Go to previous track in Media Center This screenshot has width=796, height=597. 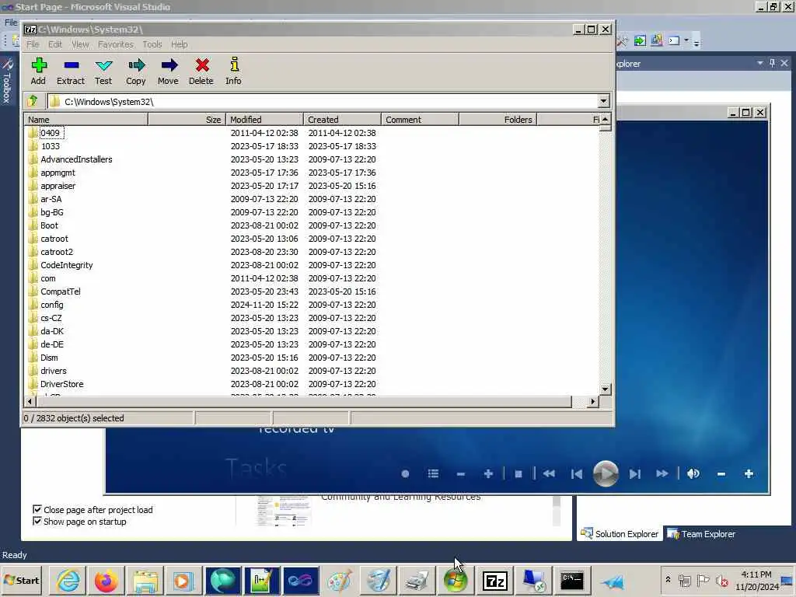pyautogui.click(x=577, y=473)
